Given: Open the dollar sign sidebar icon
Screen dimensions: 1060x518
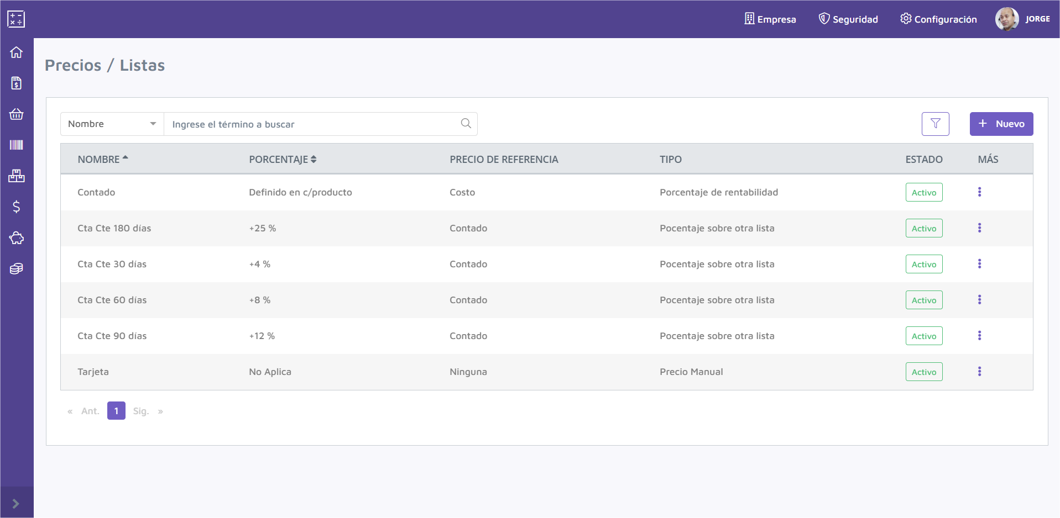Looking at the screenshot, I should pos(16,207).
